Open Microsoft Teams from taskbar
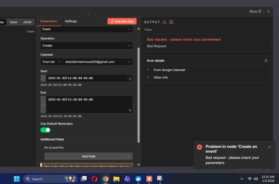The image size is (279, 184). tap(127, 179)
